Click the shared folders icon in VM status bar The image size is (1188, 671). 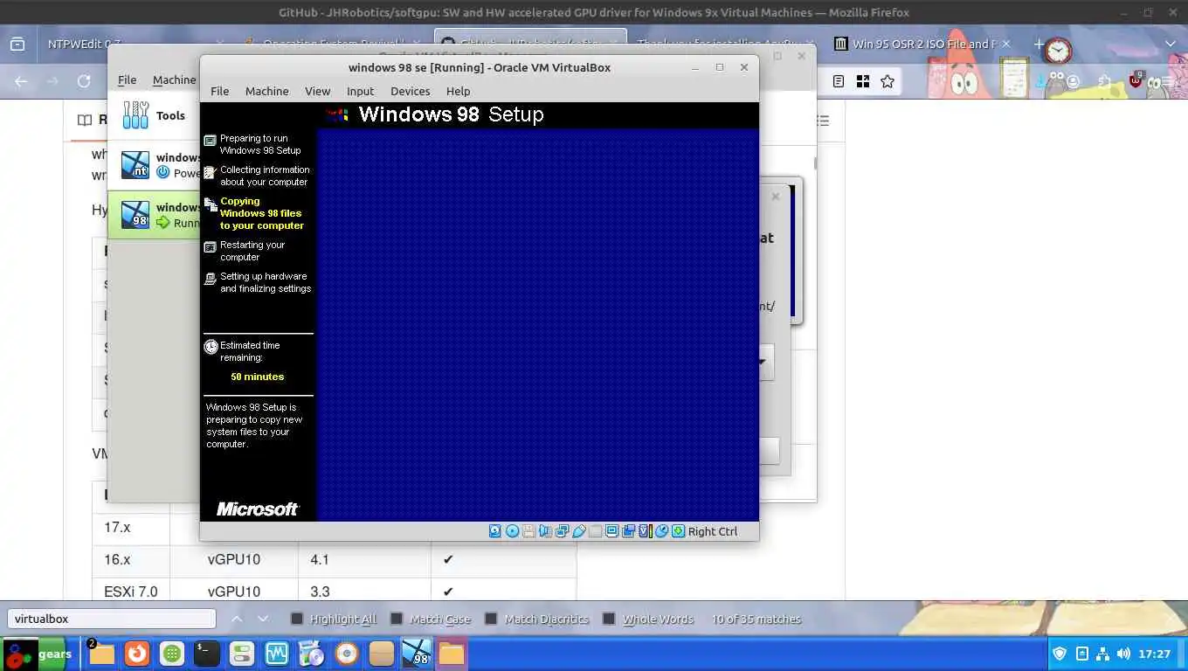tap(595, 531)
